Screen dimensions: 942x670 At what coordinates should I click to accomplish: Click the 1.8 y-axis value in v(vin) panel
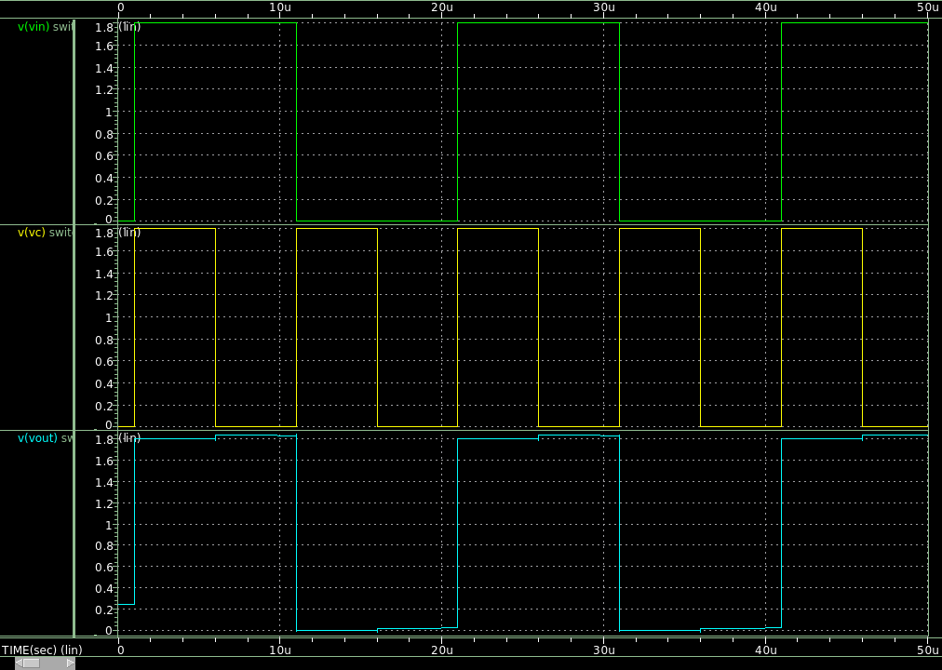104,26
